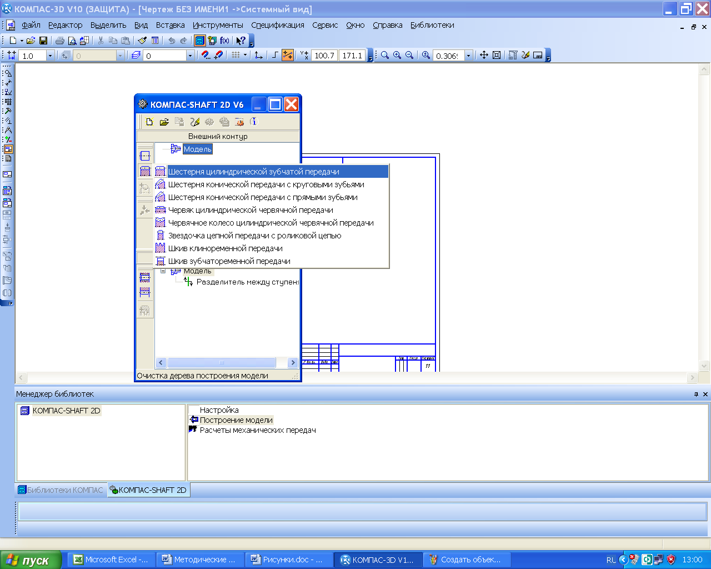
Task: Open the Инструменты menu
Action: coord(218,25)
